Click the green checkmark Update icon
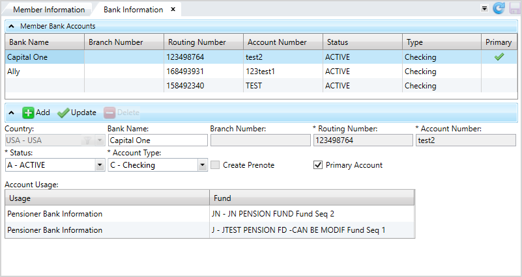 (x=63, y=112)
